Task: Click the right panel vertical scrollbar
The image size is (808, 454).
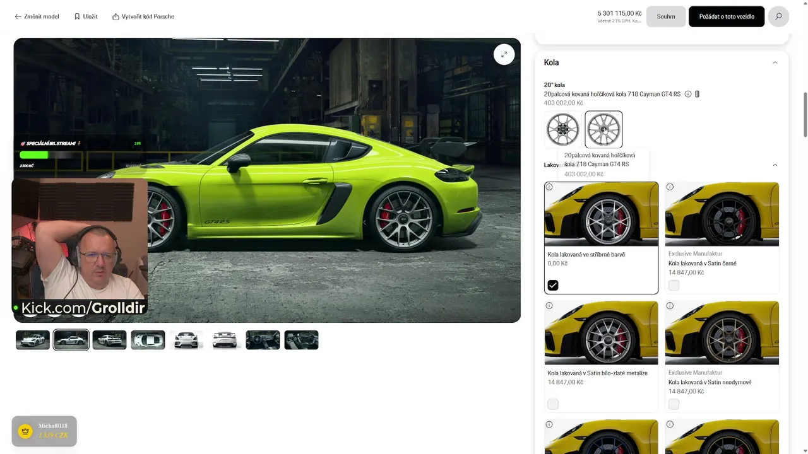Action: (x=805, y=113)
